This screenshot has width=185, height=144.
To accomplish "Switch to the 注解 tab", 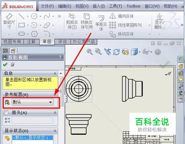I will coord(31,42).
